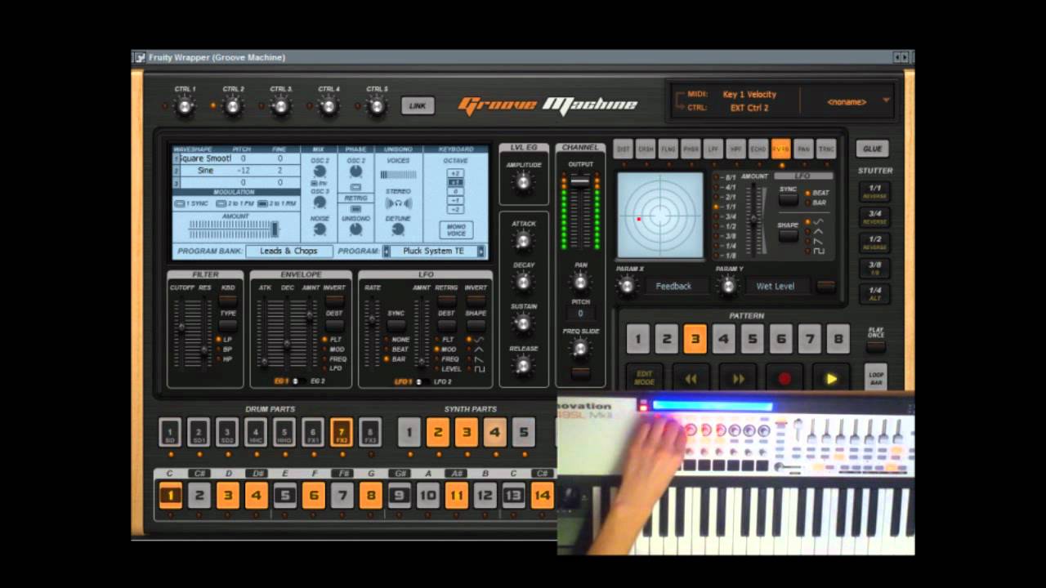Select the PAN effect tab
The height and width of the screenshot is (588, 1046).
pos(803,149)
